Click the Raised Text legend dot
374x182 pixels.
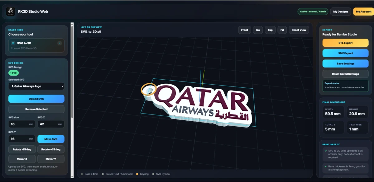tap(103, 174)
